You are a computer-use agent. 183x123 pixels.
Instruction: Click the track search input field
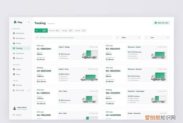point(74,38)
